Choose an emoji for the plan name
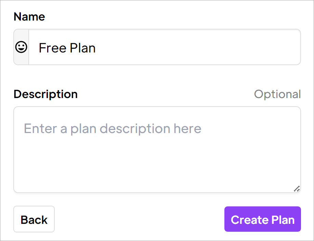 pos(21,47)
